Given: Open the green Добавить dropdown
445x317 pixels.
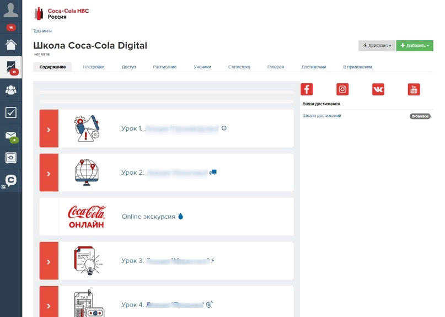Looking at the screenshot, I should (x=415, y=46).
